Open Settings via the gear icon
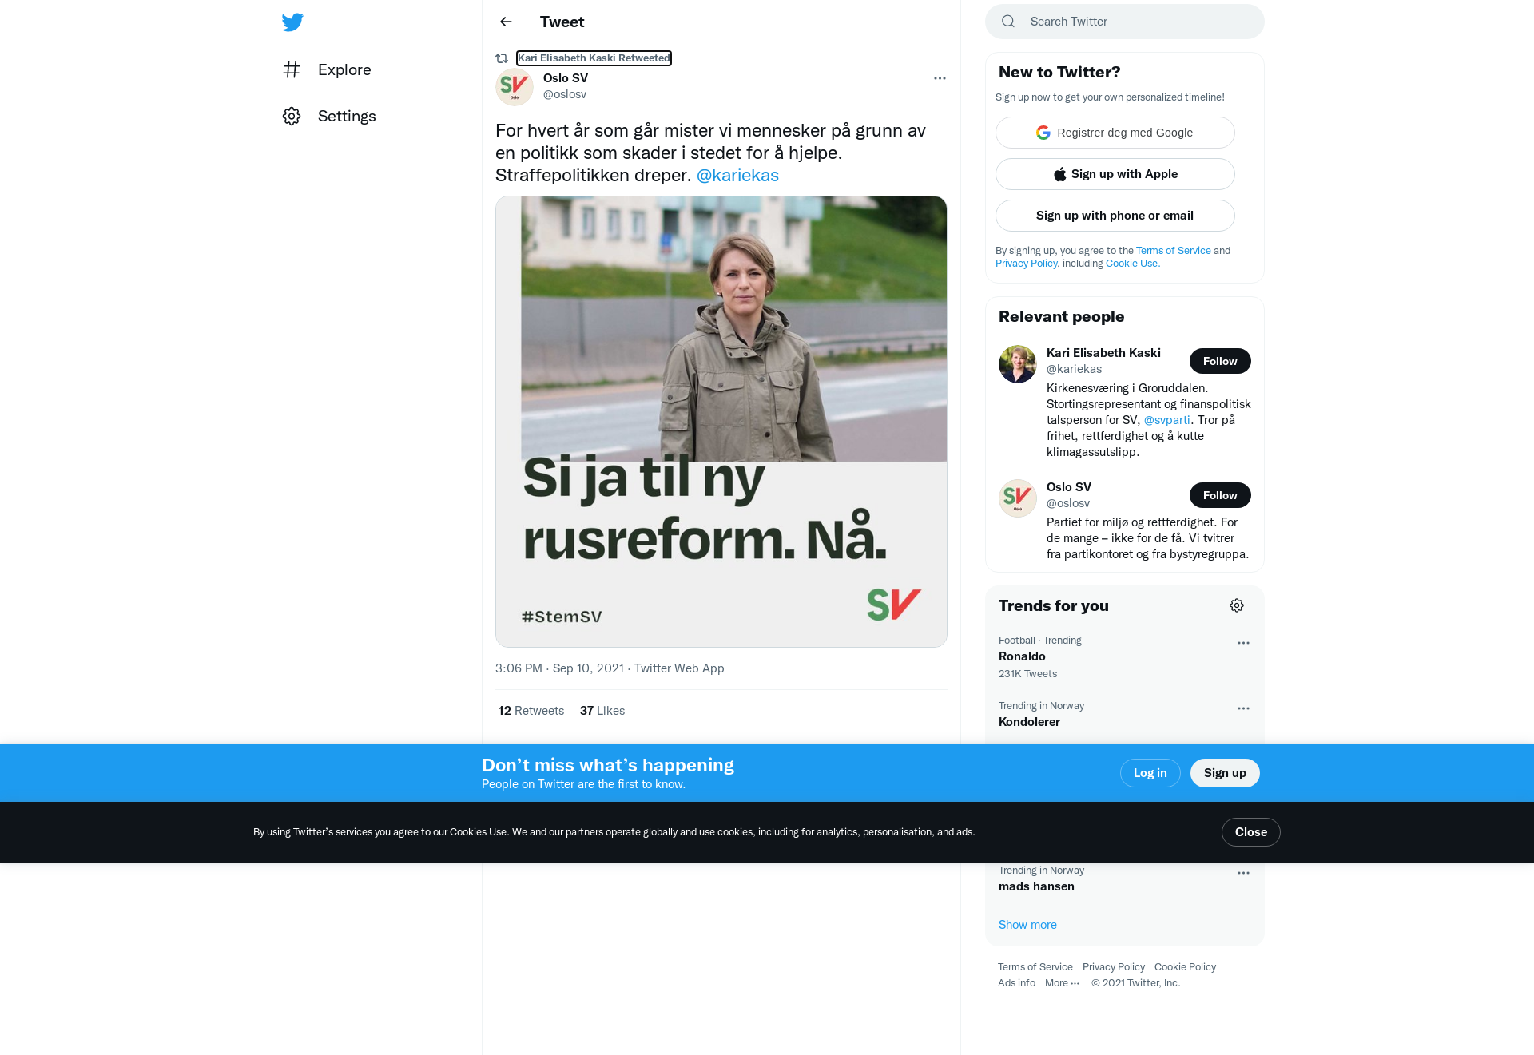This screenshot has height=1055, width=1534. 292,116
